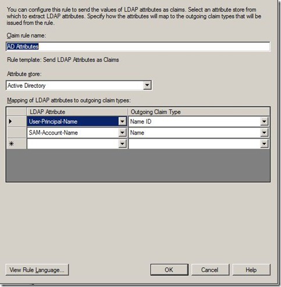Screen dimensions: 281x287
Task: Open the Attribute store dropdown
Action: [x=147, y=85]
